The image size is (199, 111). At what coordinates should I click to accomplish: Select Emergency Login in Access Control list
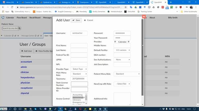coord(79,102)
